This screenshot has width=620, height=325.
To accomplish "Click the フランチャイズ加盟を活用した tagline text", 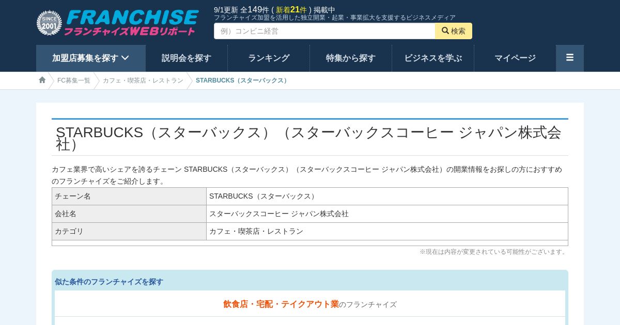I will (335, 18).
